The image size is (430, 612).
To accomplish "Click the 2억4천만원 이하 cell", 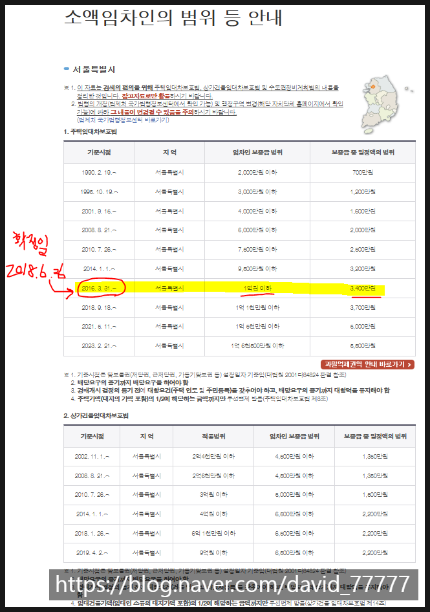I will click(x=213, y=457).
